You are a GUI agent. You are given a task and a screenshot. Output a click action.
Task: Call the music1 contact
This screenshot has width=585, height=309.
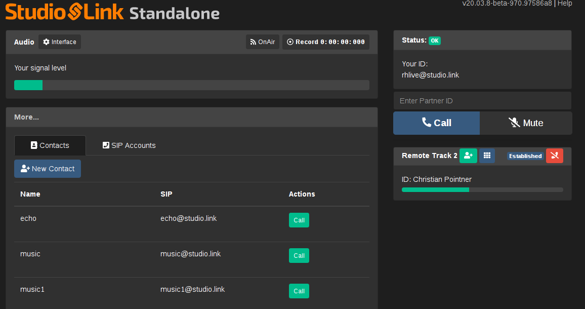pos(299,291)
